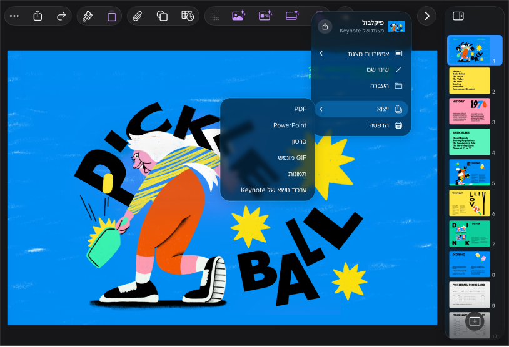
Task: Choose העברה move option
Action: pyautogui.click(x=361, y=86)
